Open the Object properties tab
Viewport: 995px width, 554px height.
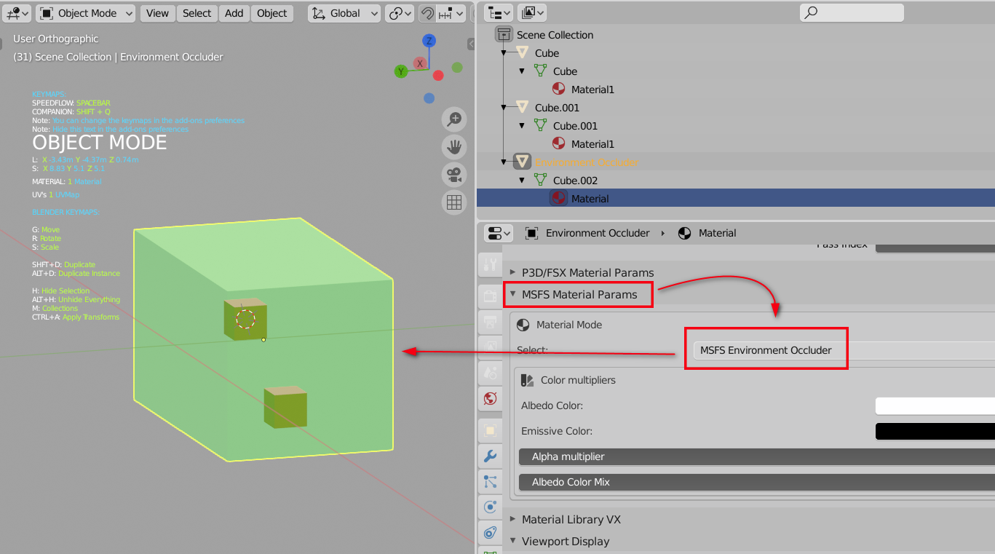pos(491,431)
